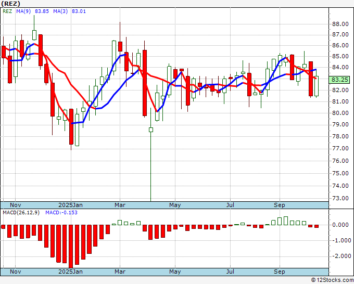This screenshot has width=354, height=284.
Task: Click the 74.00 price axis label
Action: (x=340, y=186)
